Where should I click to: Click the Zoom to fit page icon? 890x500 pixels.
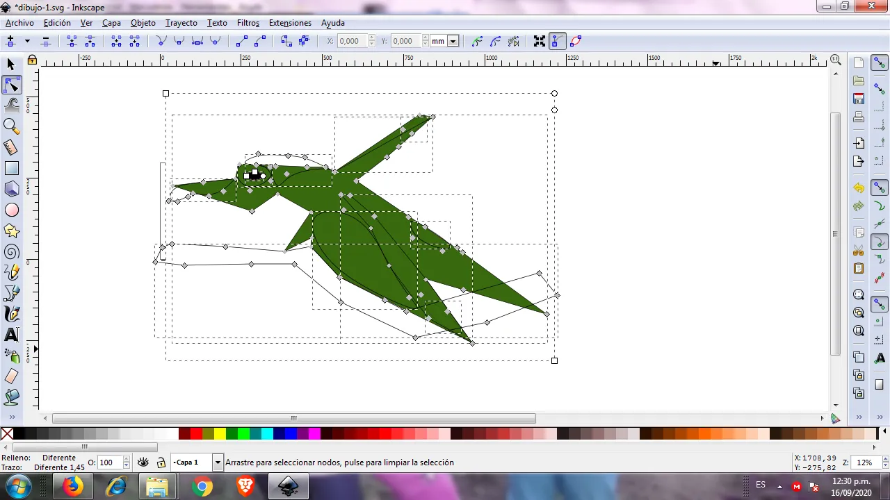[x=859, y=331]
